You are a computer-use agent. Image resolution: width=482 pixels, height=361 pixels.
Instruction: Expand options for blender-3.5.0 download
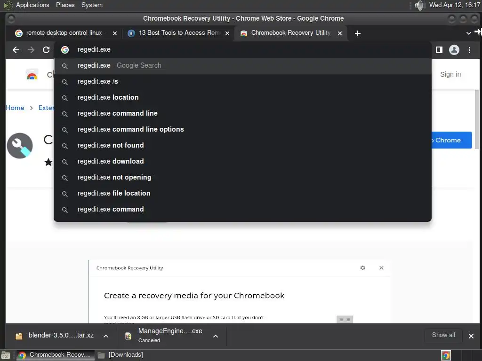(106, 336)
